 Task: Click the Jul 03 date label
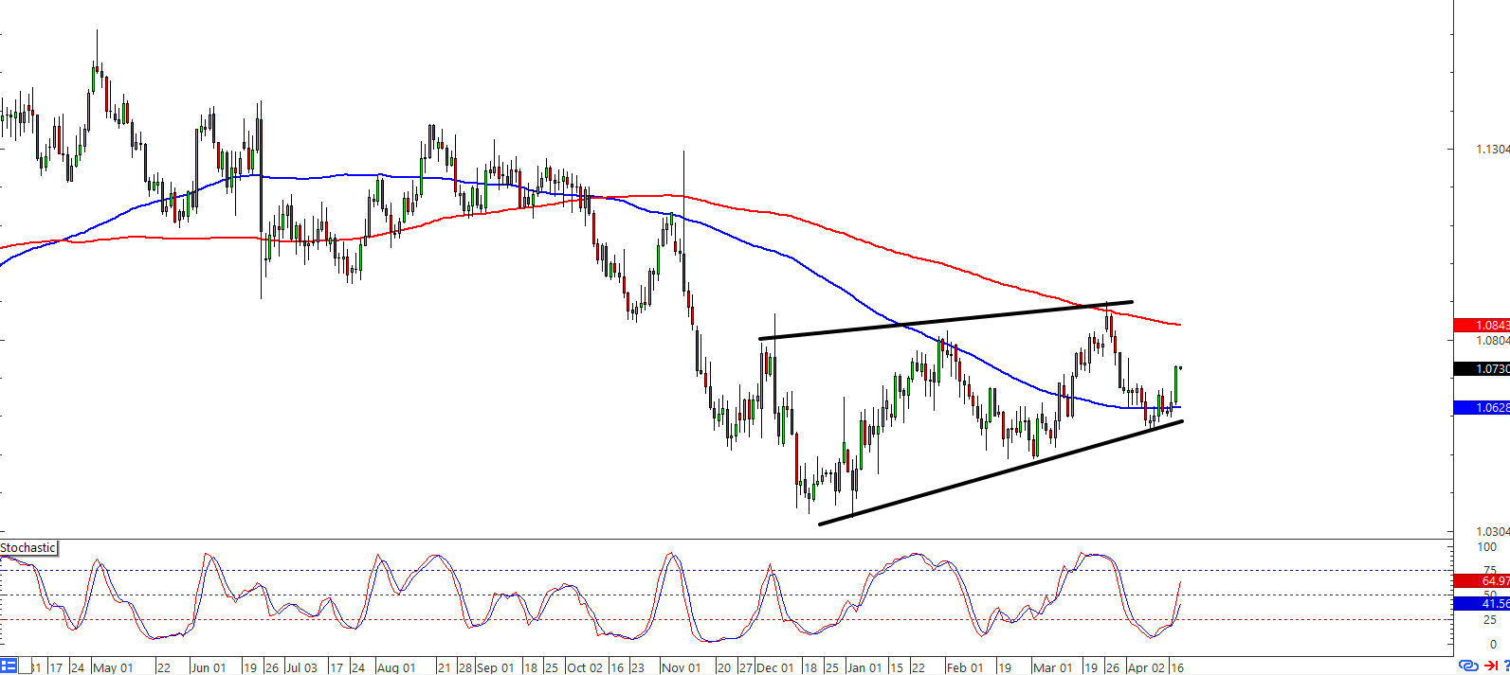(301, 667)
